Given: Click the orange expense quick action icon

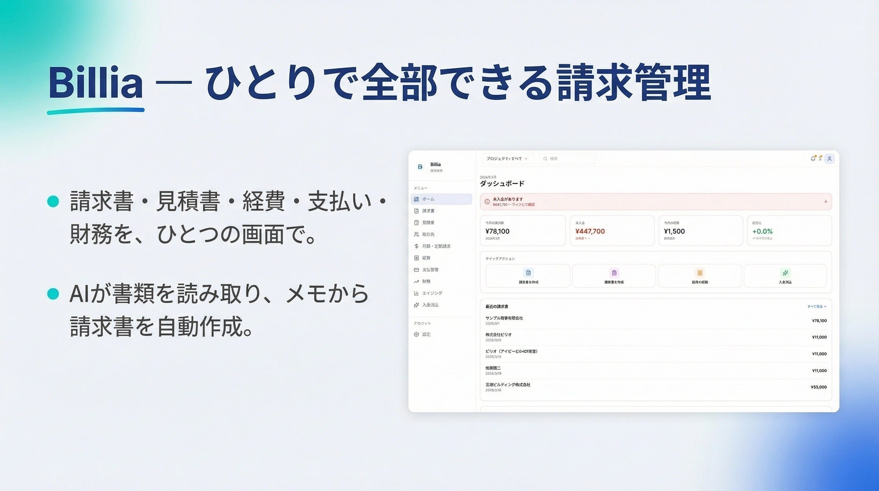Looking at the screenshot, I should pyautogui.click(x=700, y=273).
